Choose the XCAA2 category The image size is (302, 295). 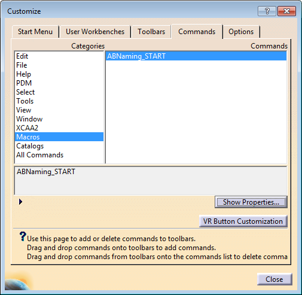coord(59,128)
